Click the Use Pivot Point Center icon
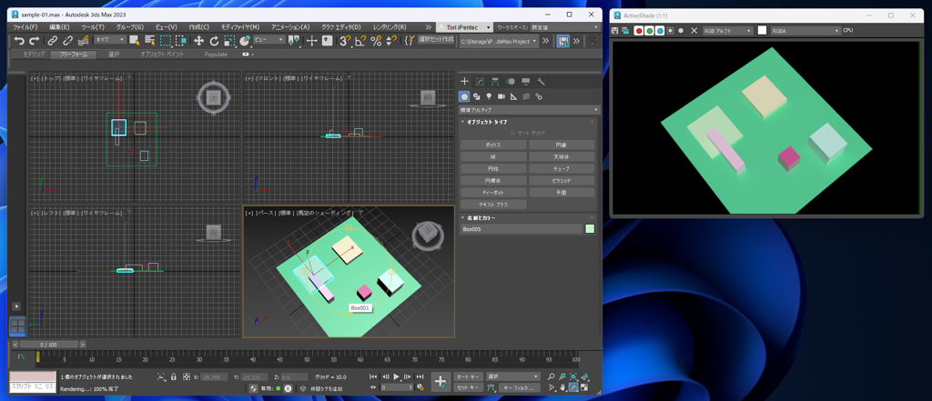 pos(294,40)
